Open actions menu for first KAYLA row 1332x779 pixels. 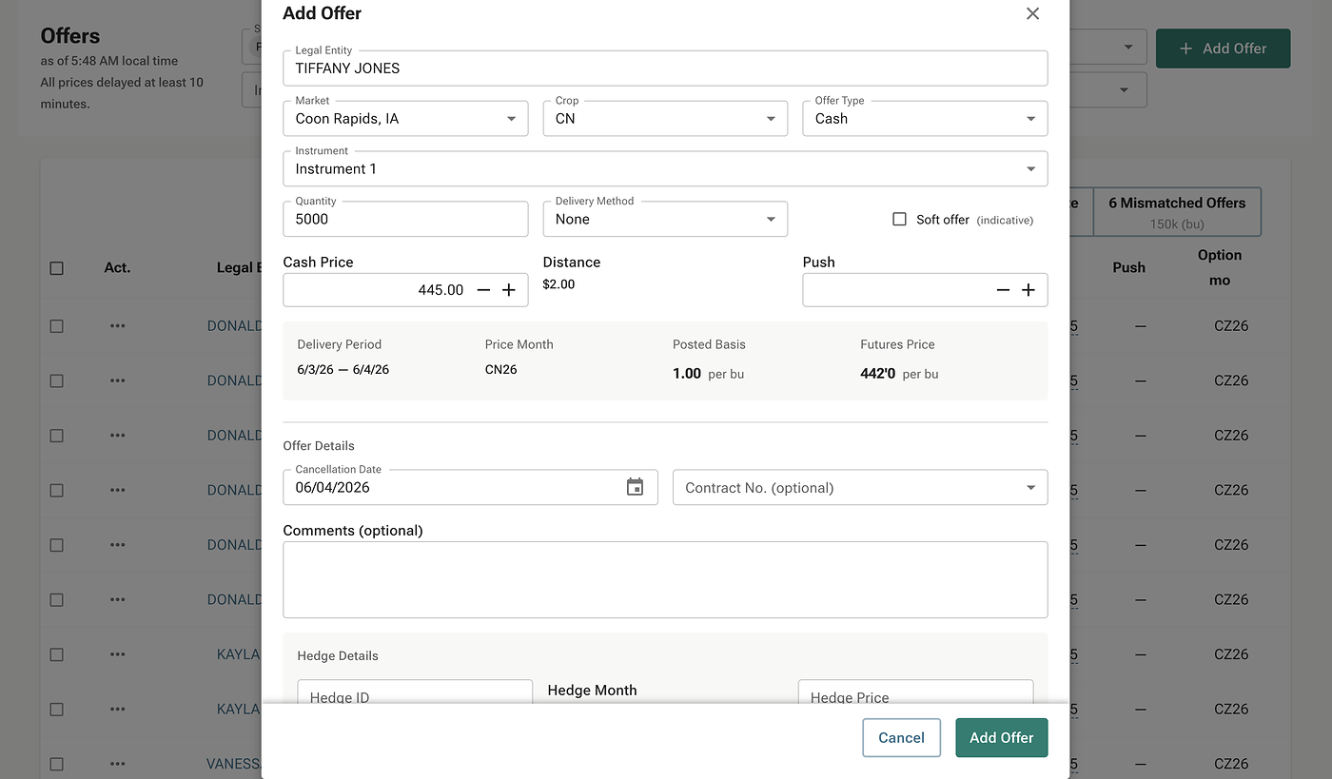(x=117, y=654)
